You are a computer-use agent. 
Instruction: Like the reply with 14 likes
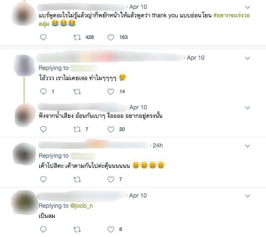pos(111,92)
